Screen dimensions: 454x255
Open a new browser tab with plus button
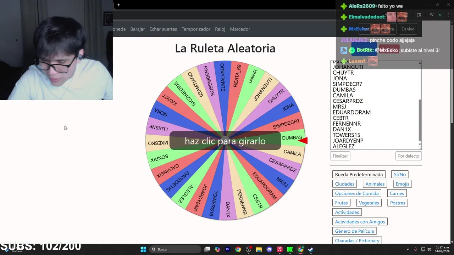[x=118, y=5]
